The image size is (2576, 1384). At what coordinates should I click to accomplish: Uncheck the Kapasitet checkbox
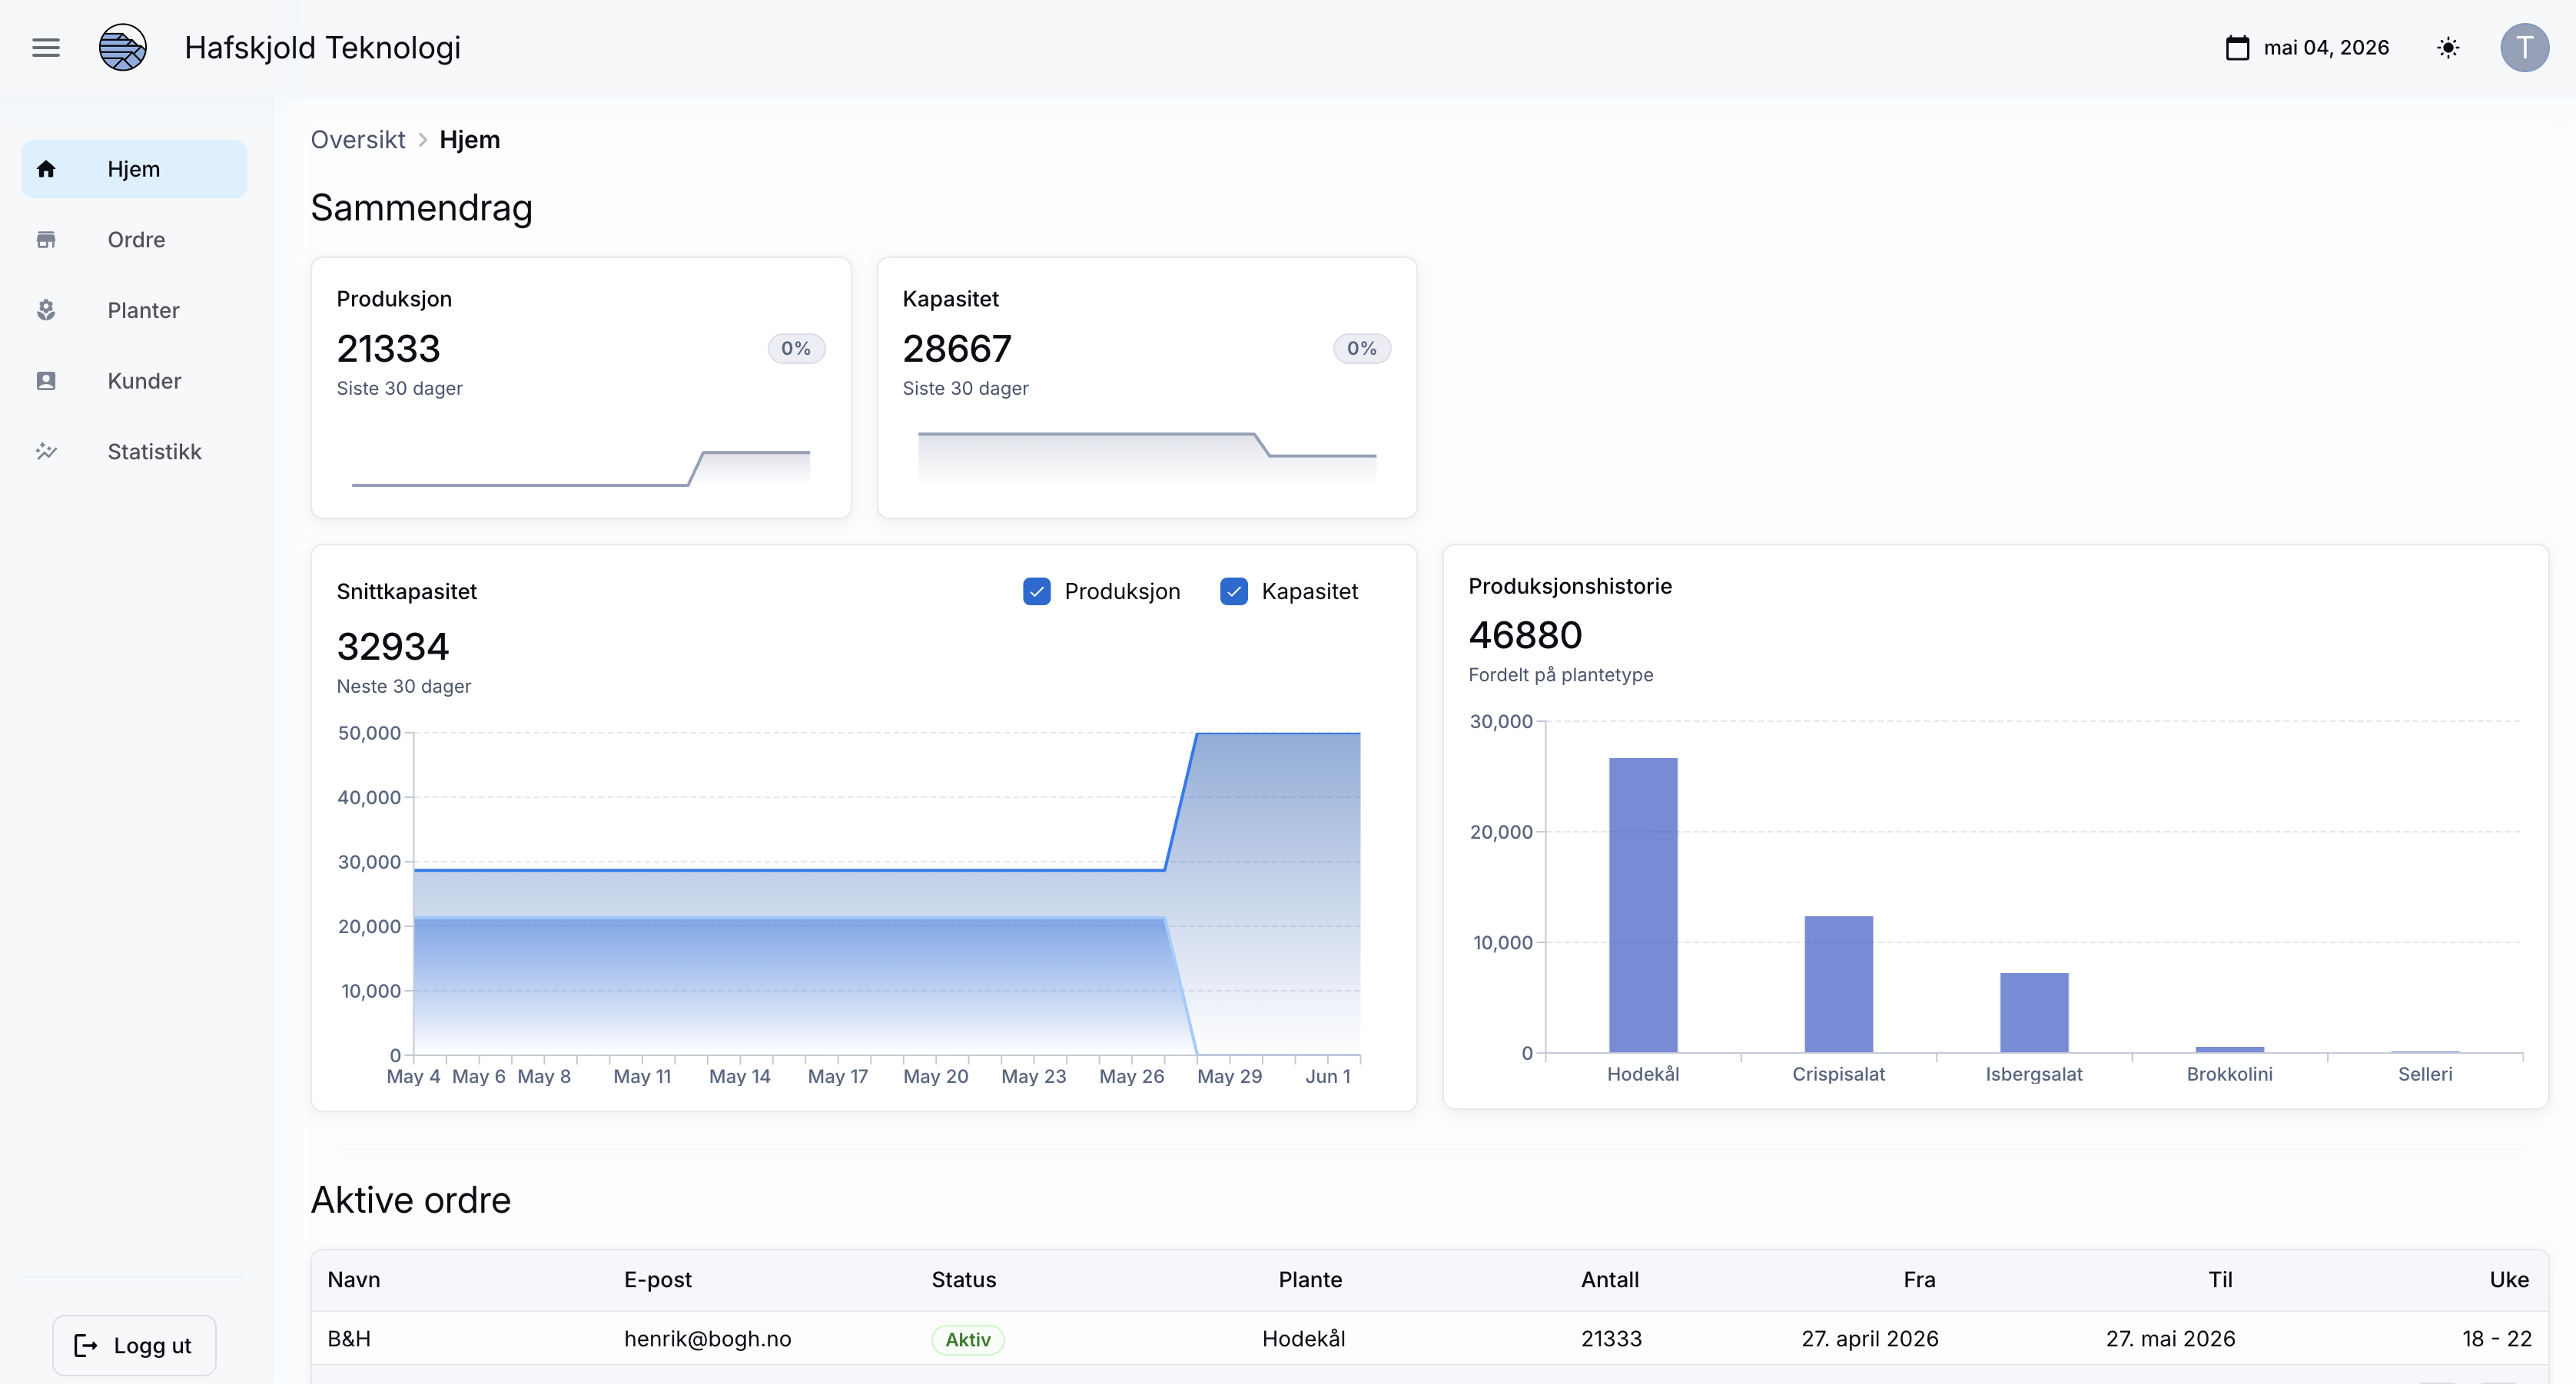point(1234,591)
